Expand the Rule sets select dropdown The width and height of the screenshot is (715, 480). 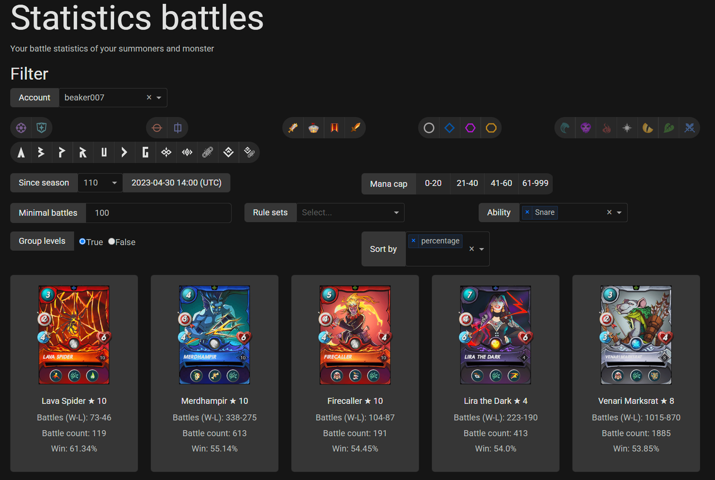(350, 213)
